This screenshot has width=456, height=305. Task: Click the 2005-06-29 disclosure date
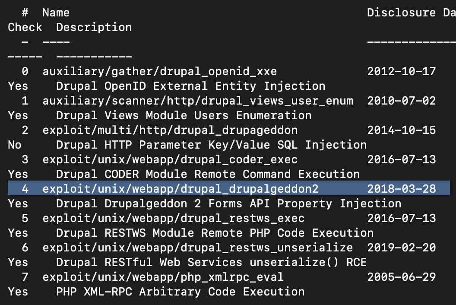coord(402,277)
